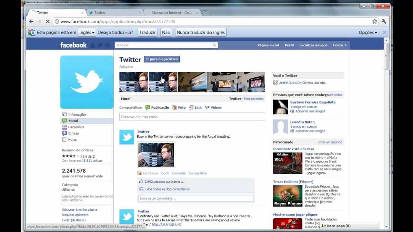This screenshot has height=232, width=413.
Task: Click page vertical scrollbar
Action: coord(386,56)
